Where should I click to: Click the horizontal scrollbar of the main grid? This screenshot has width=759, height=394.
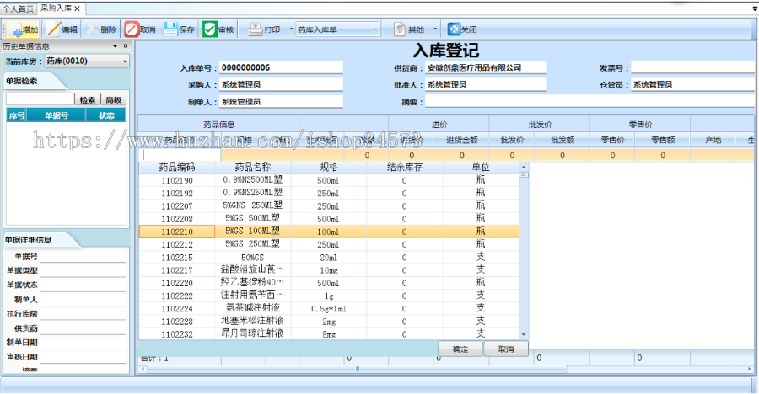[358, 369]
